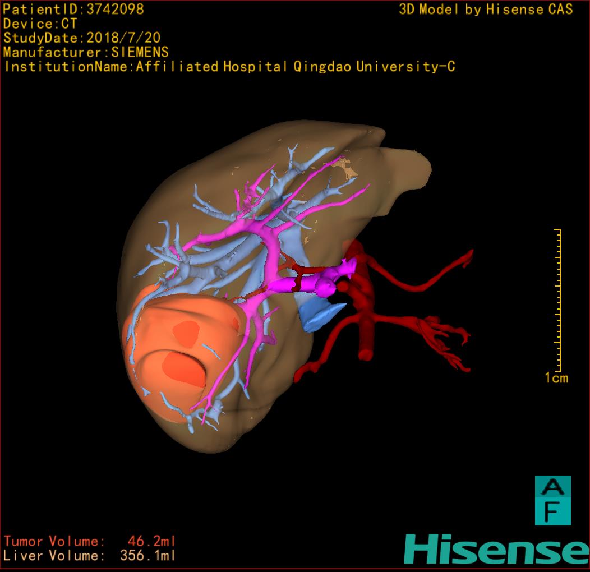590x572 pixels.
Task: Click the Tumor Volume 46.2ml readout
Action: tap(90, 541)
